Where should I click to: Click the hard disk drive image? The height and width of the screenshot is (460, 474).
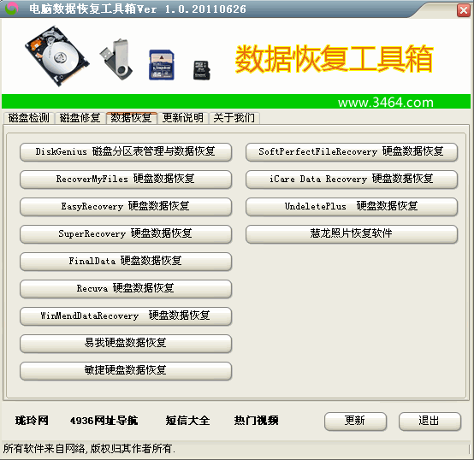coord(56,56)
